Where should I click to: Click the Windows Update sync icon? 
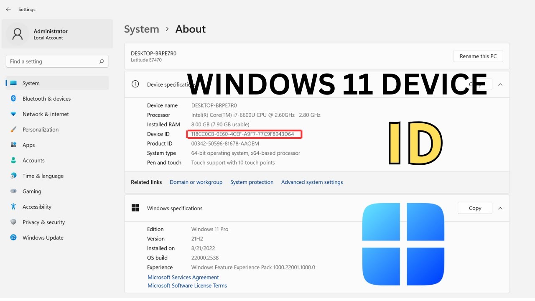(x=13, y=237)
